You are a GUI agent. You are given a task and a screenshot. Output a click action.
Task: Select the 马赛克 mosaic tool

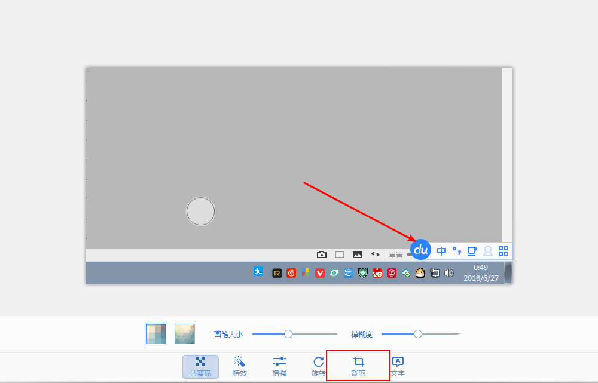pos(200,366)
